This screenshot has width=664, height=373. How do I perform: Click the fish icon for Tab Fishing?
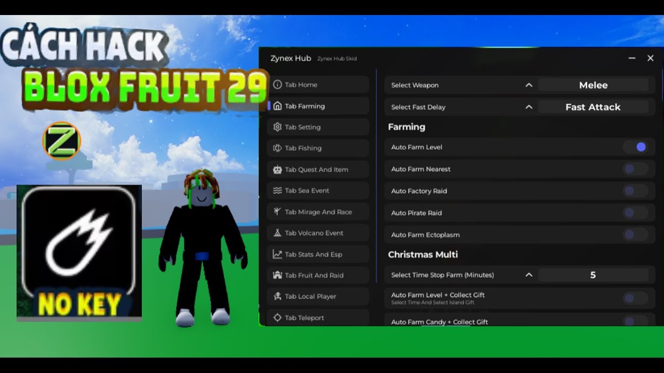(x=278, y=148)
